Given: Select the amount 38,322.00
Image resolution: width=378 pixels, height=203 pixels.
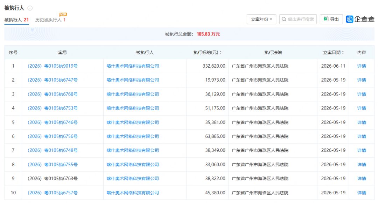Looking at the screenshot, I should 215,179.
